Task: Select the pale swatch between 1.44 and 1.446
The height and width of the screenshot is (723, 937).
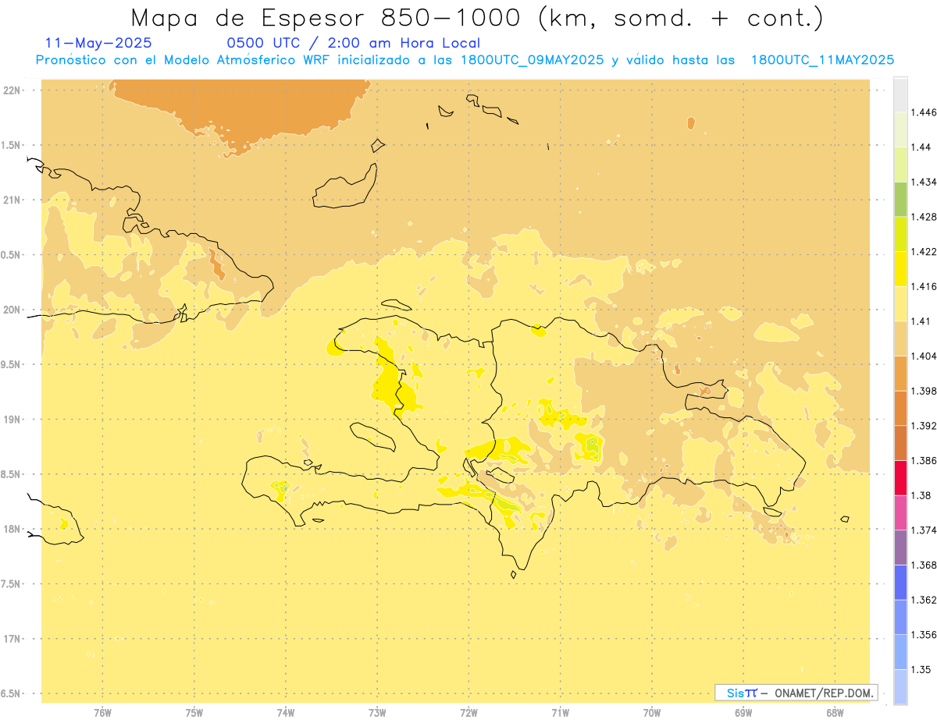Action: click(x=900, y=129)
